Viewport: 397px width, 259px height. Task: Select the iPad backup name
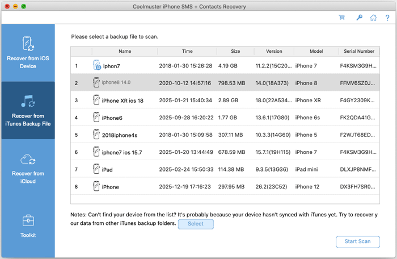(x=107, y=170)
